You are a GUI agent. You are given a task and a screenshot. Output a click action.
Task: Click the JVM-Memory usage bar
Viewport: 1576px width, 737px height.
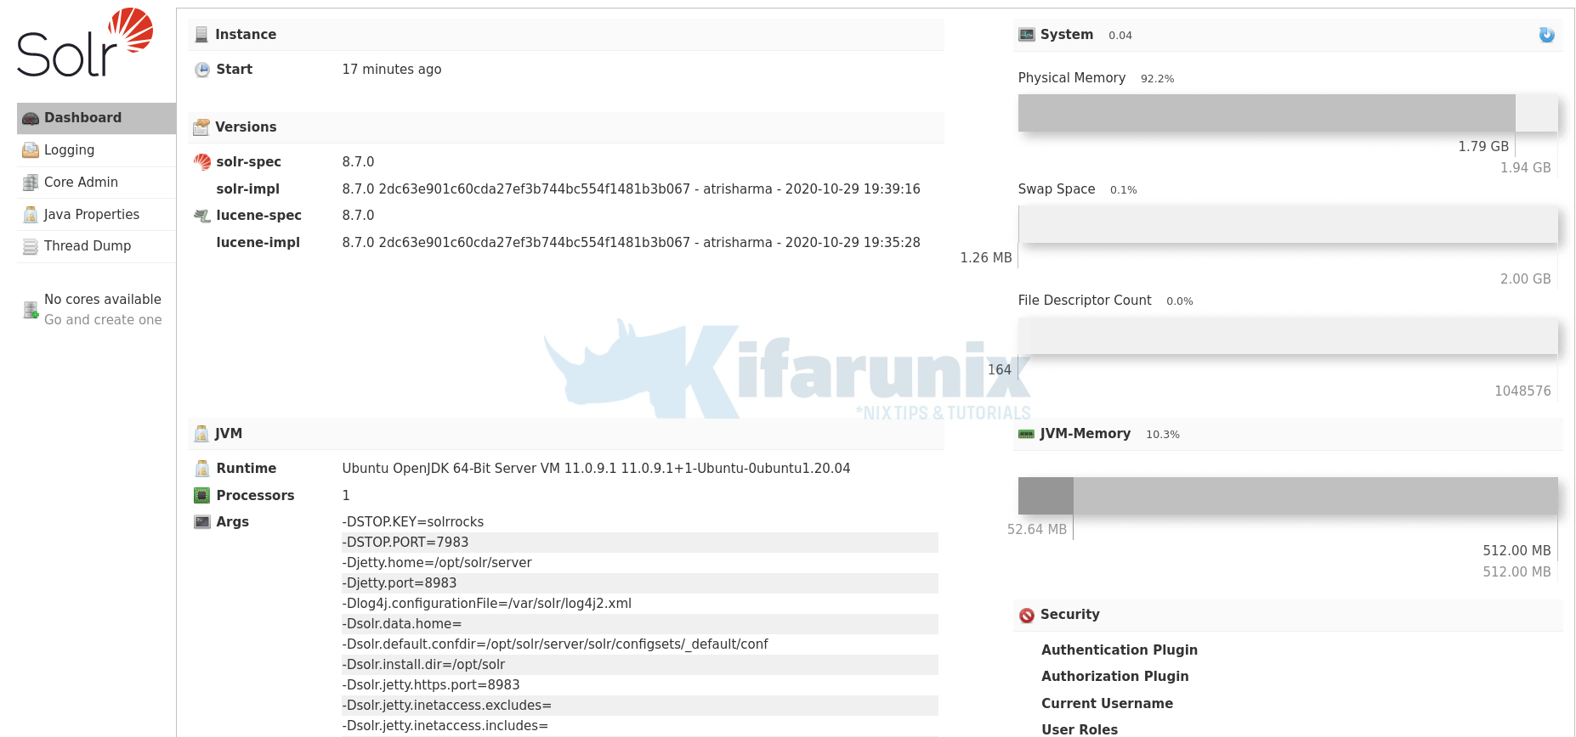click(x=1287, y=495)
